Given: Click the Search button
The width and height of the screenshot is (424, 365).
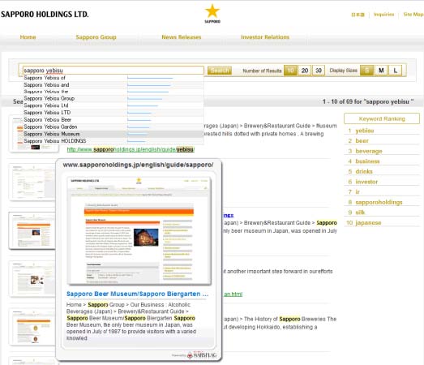Looking at the screenshot, I should coord(220,71).
